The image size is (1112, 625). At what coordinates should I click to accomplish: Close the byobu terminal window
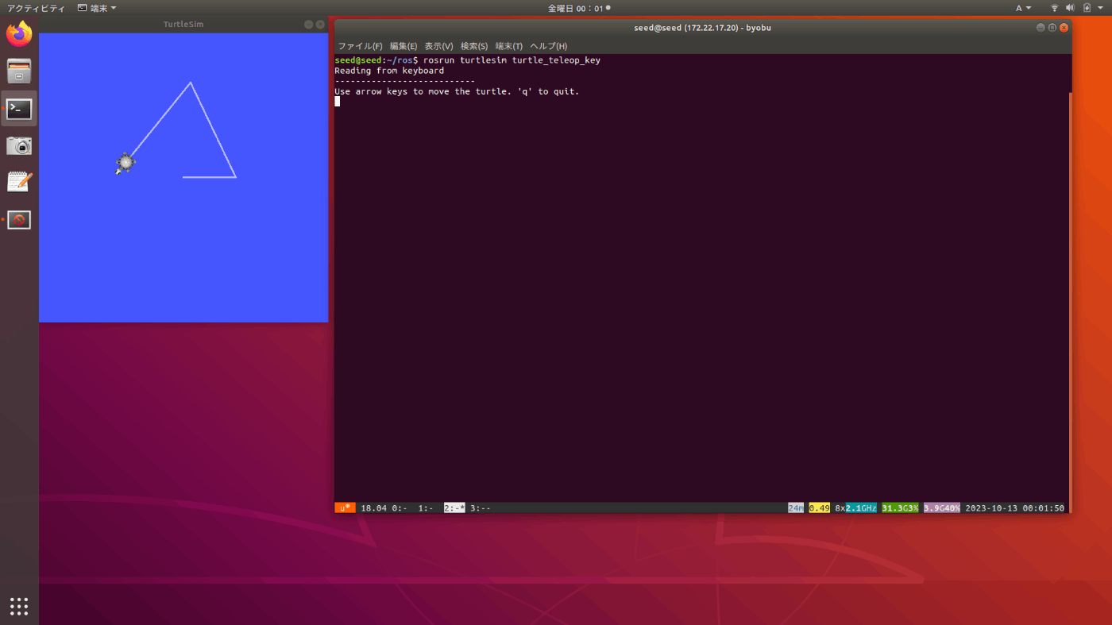(1064, 28)
